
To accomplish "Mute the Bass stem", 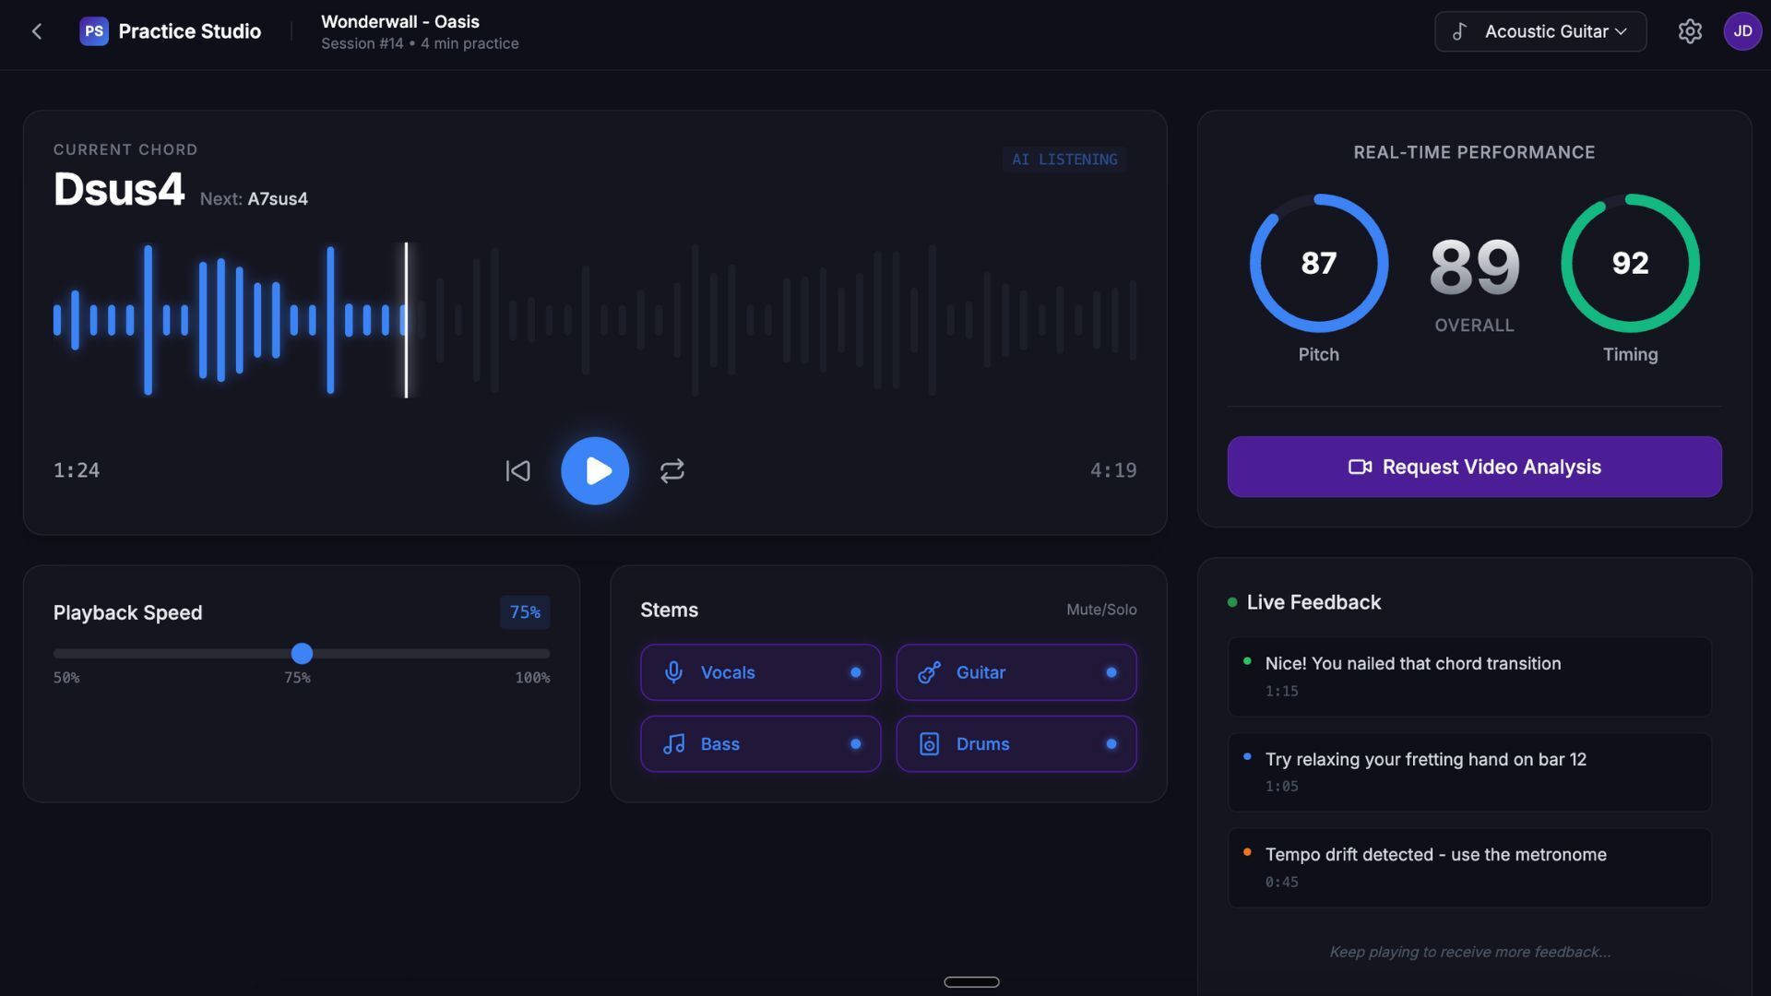I will coord(760,744).
